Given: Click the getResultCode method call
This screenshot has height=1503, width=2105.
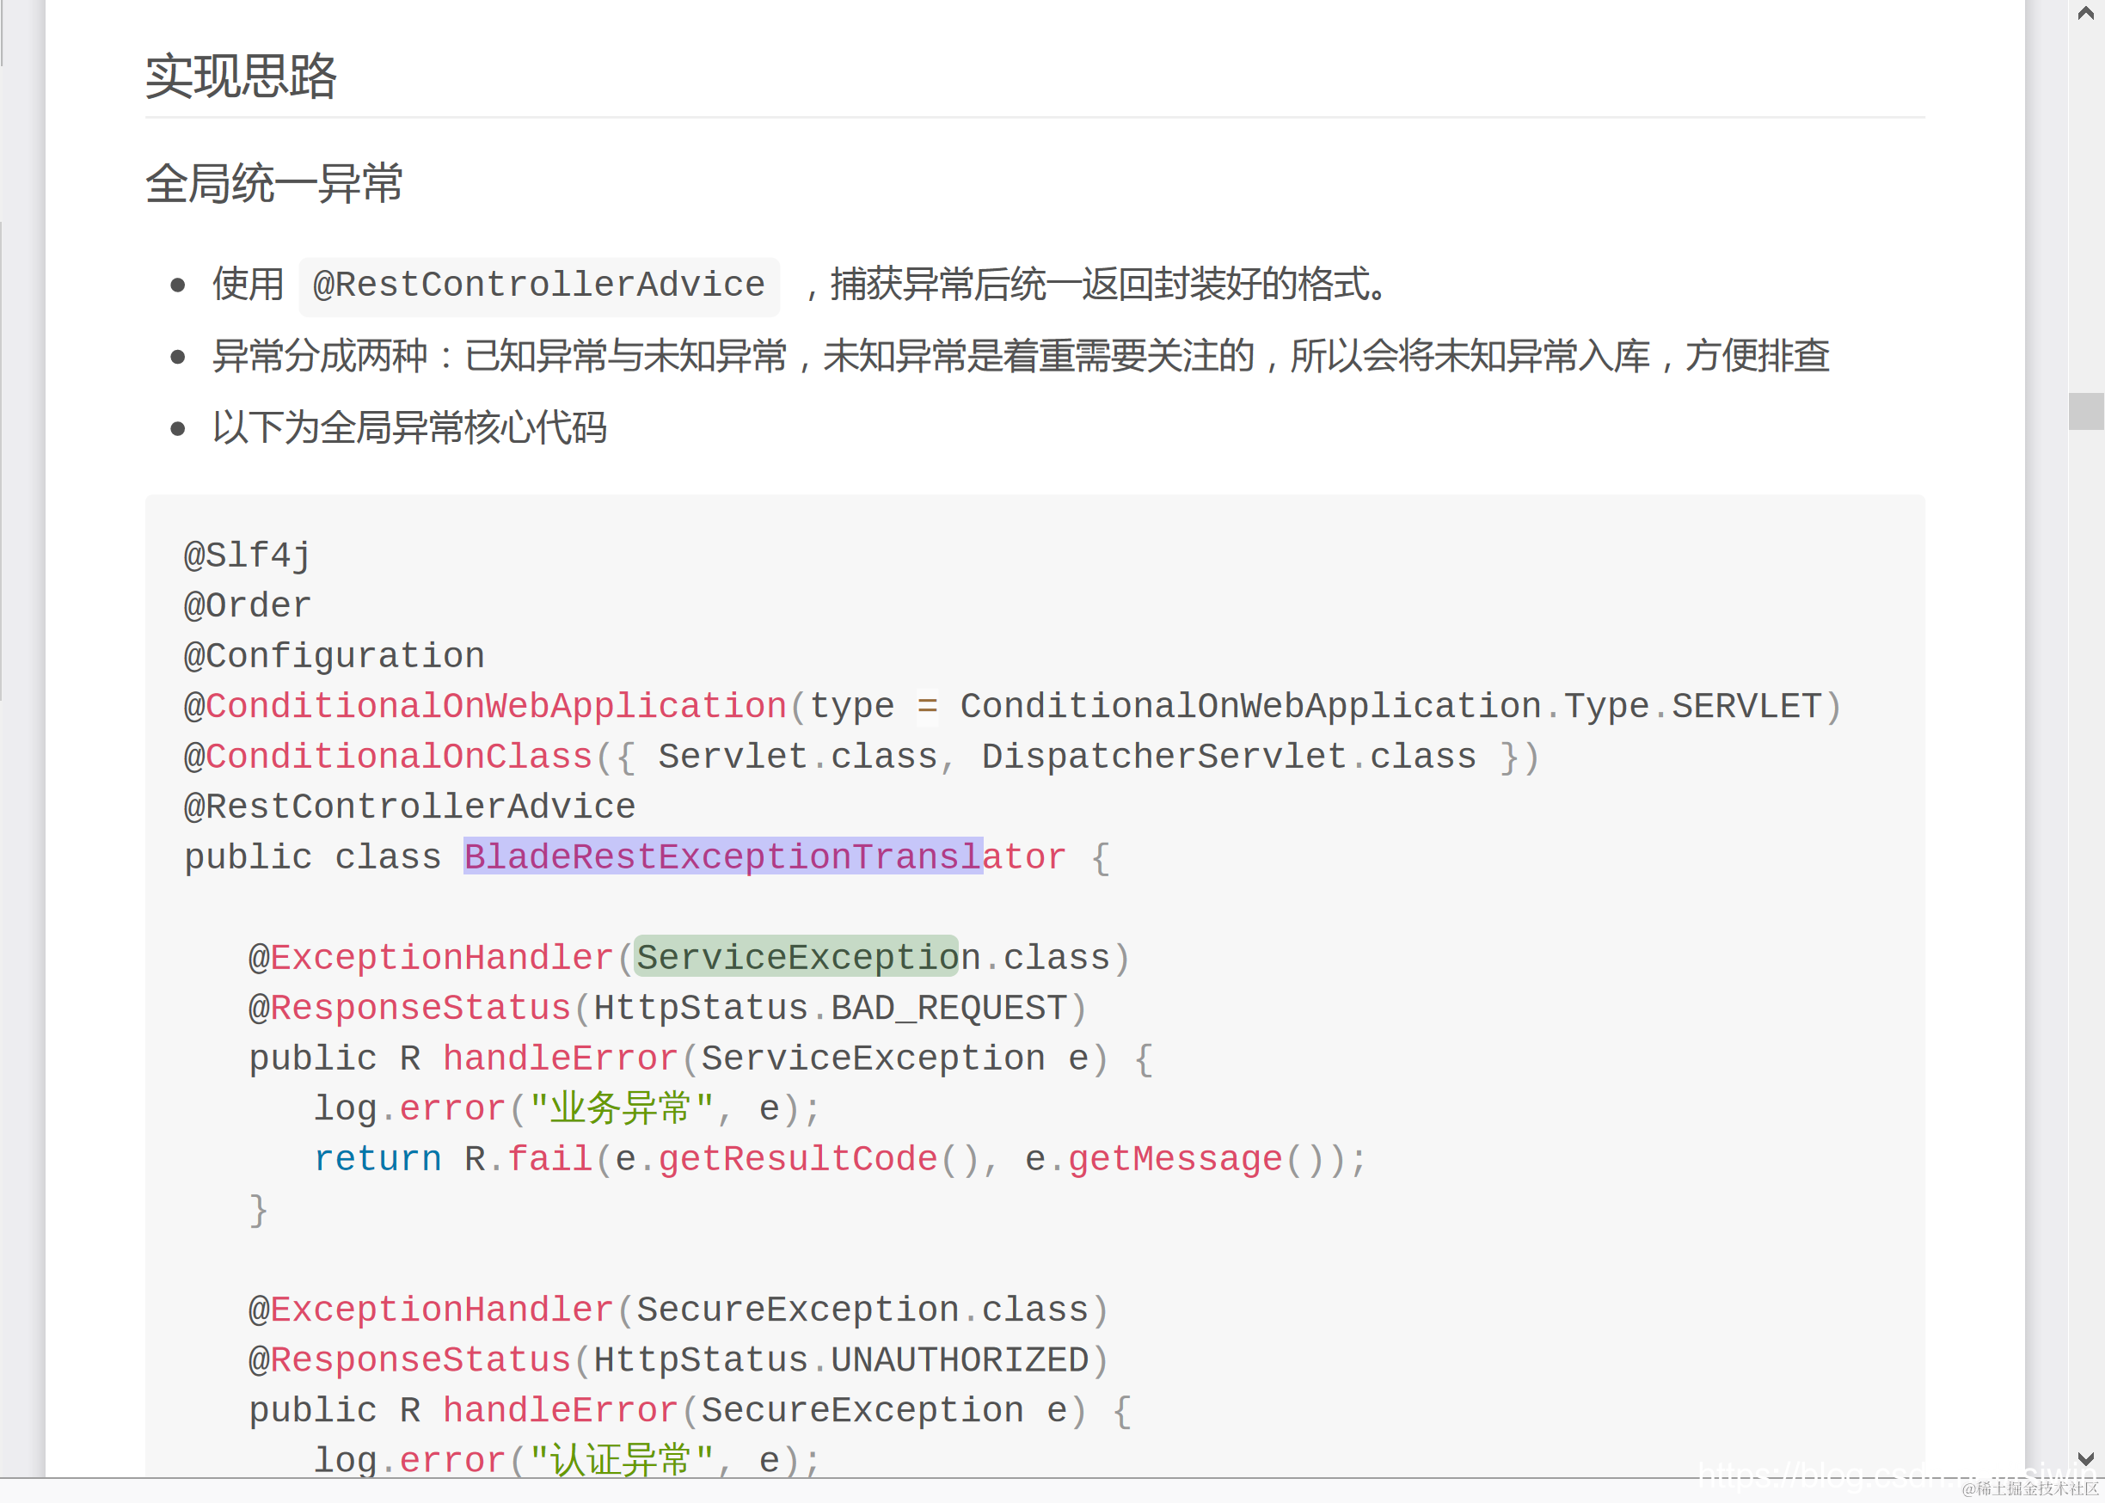Looking at the screenshot, I should click(x=798, y=1159).
